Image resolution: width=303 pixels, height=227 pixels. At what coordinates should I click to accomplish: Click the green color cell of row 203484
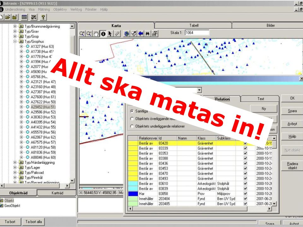(x=133, y=198)
